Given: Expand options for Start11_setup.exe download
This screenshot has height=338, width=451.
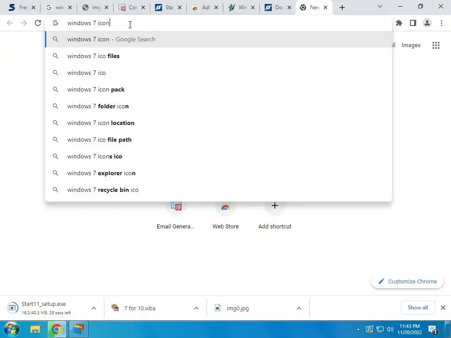Looking at the screenshot, I should tap(94, 308).
